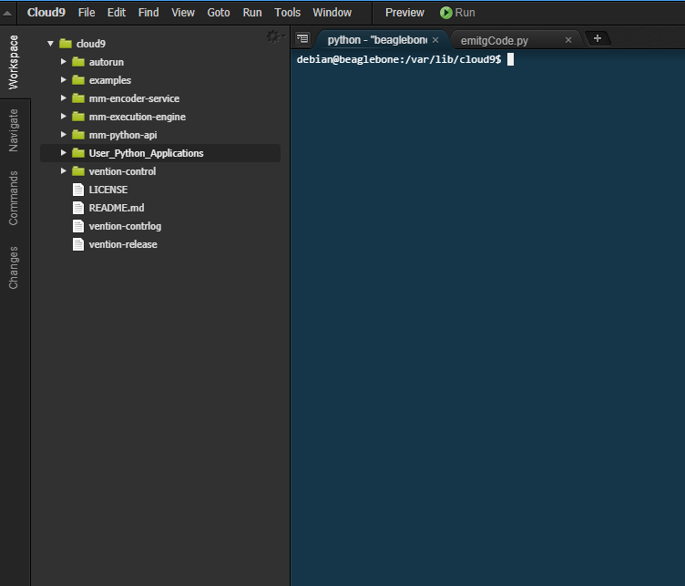Open a new tab with plus button
The height and width of the screenshot is (586, 685).
[x=598, y=38]
